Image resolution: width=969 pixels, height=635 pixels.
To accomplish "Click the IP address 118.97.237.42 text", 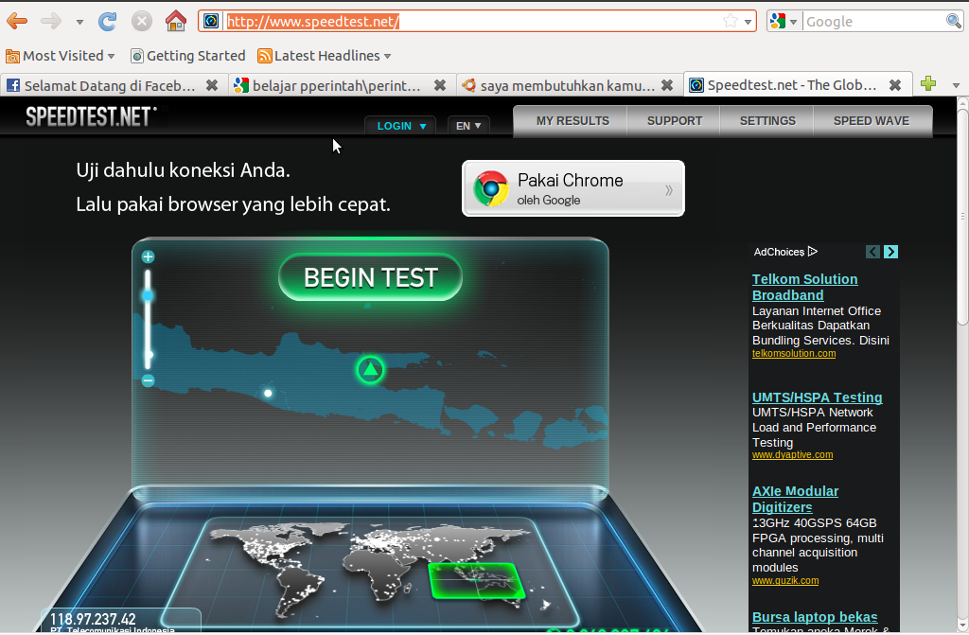I will tap(93, 619).
